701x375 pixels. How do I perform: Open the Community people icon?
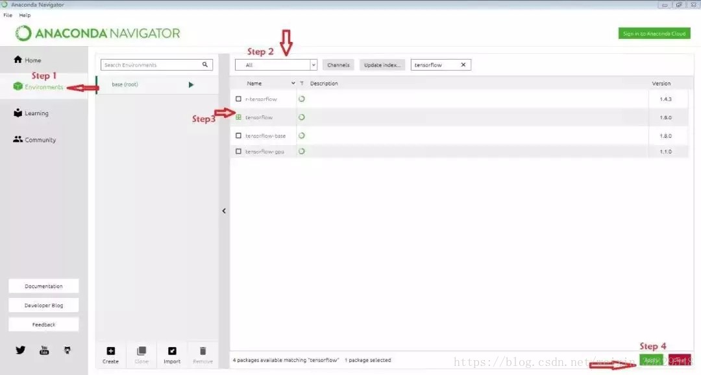pos(18,139)
